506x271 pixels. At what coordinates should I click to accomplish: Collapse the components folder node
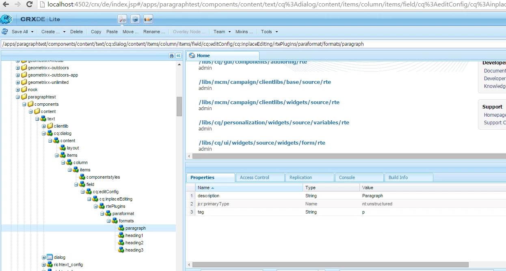click(x=24, y=104)
